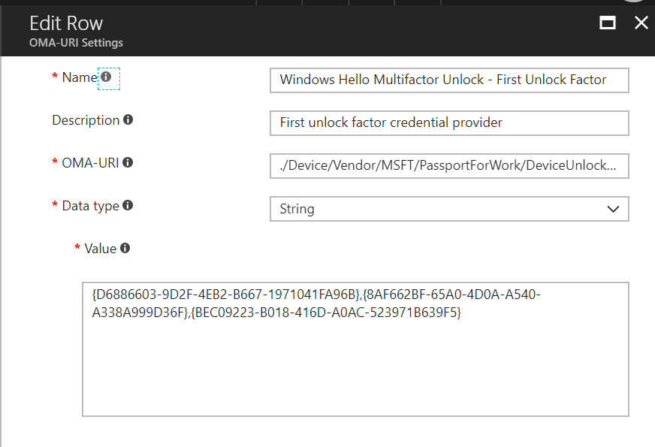Click the Description label text
The image size is (655, 447).
86,120
